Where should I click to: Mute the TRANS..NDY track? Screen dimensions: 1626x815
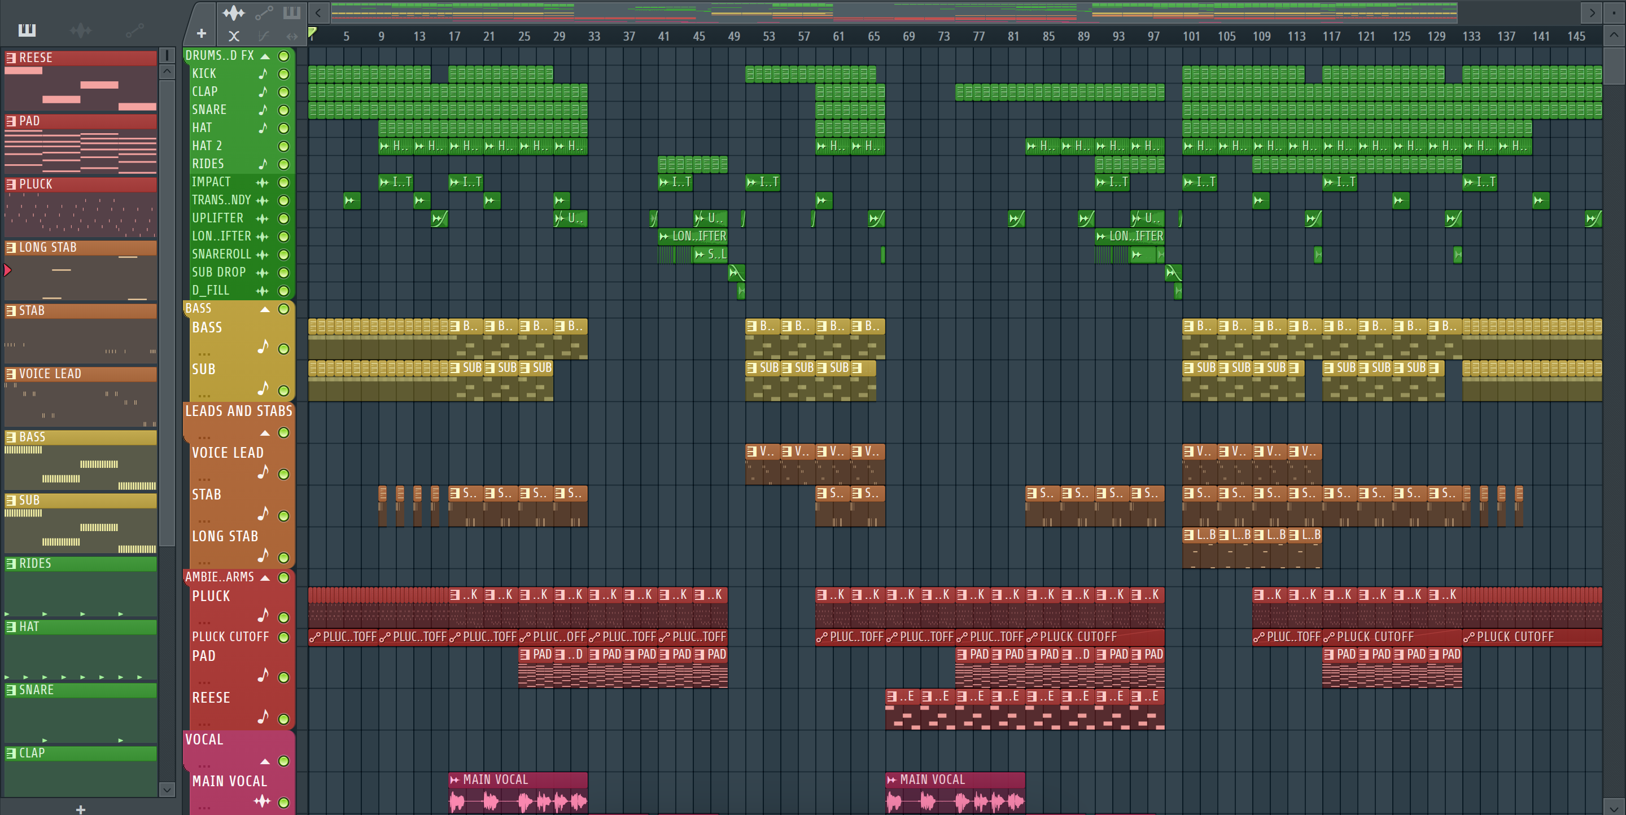point(284,200)
